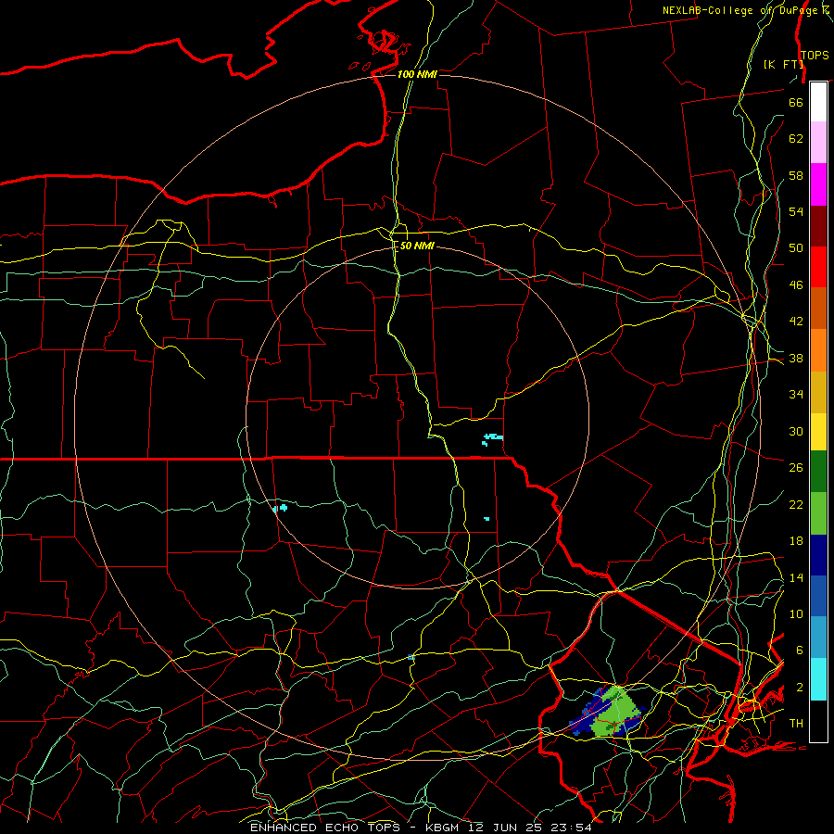Click the gold legend color band
Image resolution: width=834 pixels, height=834 pixels.
point(818,392)
